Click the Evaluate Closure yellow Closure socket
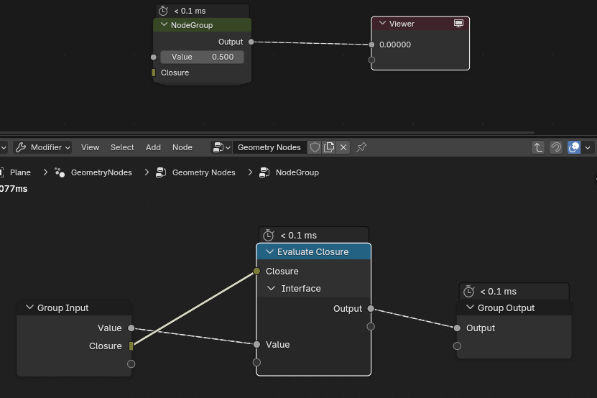Image resolution: width=597 pixels, height=398 pixels. 256,271
